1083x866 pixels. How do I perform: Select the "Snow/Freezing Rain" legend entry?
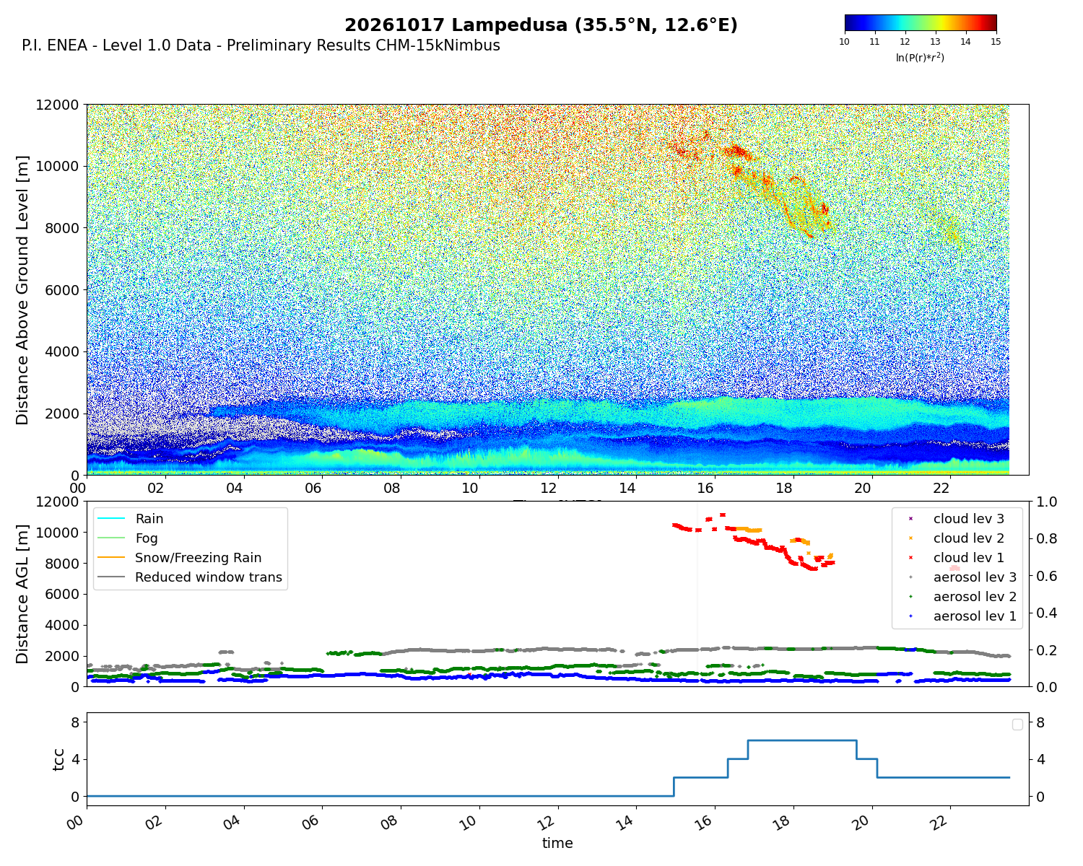point(180,558)
